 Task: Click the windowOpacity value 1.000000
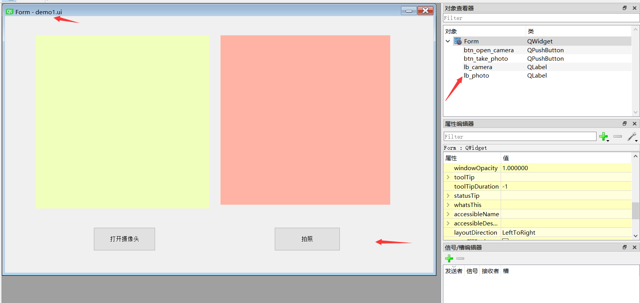(515, 168)
